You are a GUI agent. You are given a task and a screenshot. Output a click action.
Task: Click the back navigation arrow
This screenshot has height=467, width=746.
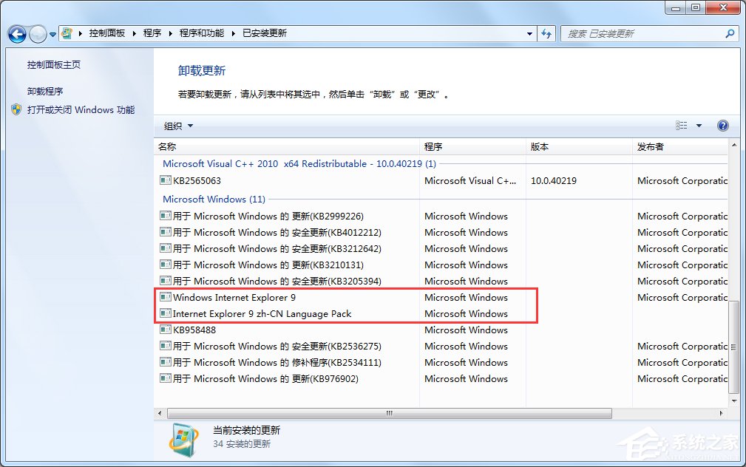(16, 34)
